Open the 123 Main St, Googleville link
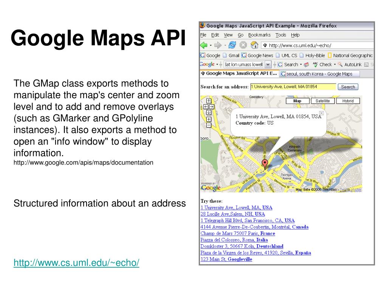 pos(226,259)
